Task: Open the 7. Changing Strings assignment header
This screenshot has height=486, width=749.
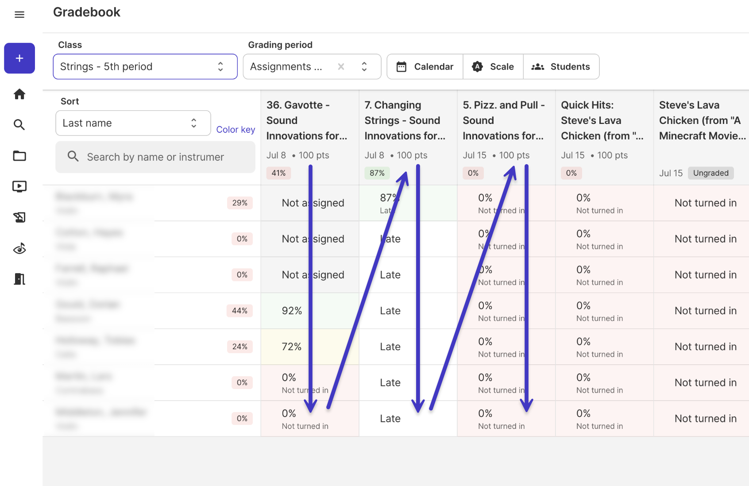Action: 405,120
